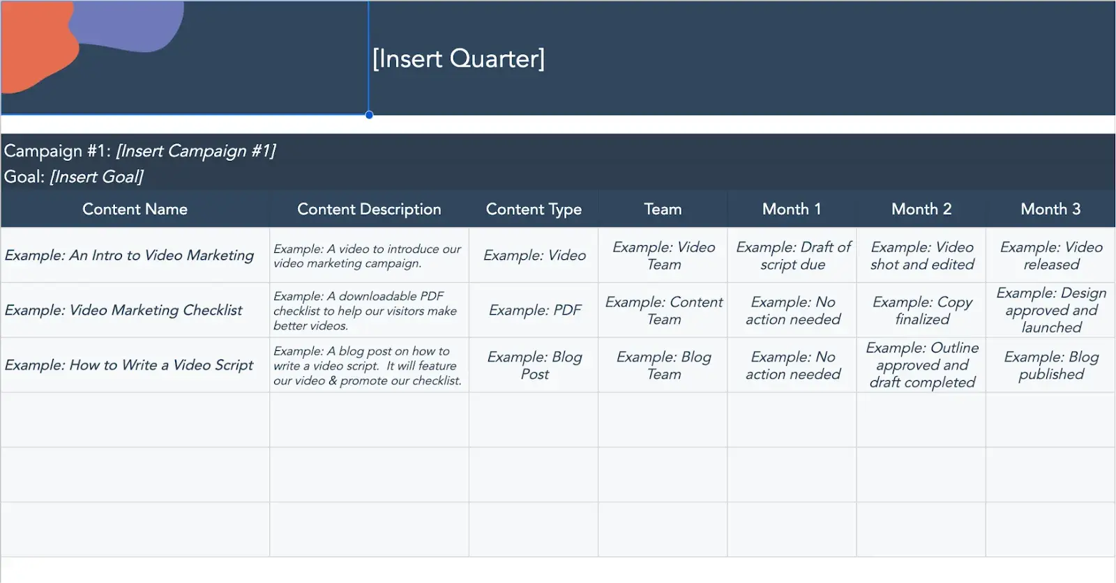Select the Content Description column header

[x=369, y=209]
